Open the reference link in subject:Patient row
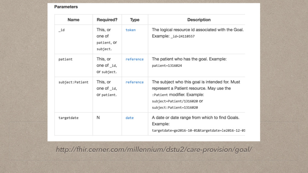This screenshot has height=173, width=308. 134,82
